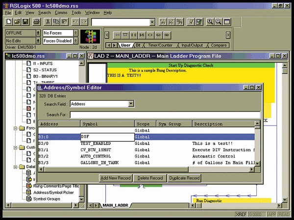Click the Save disk icon
Viewport: 294px width, 220px height.
(25, 22)
